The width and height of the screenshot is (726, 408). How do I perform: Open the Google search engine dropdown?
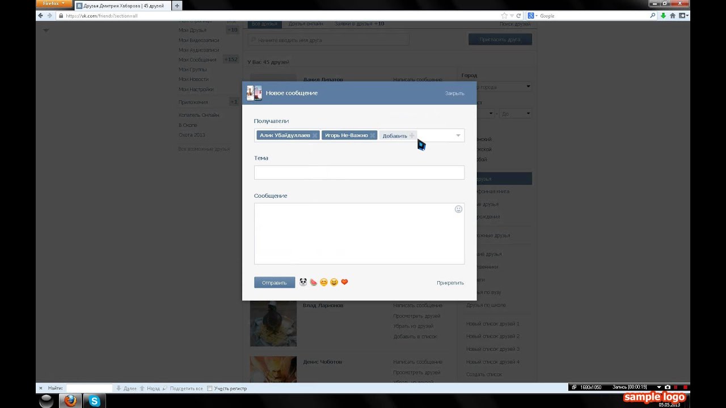point(532,16)
